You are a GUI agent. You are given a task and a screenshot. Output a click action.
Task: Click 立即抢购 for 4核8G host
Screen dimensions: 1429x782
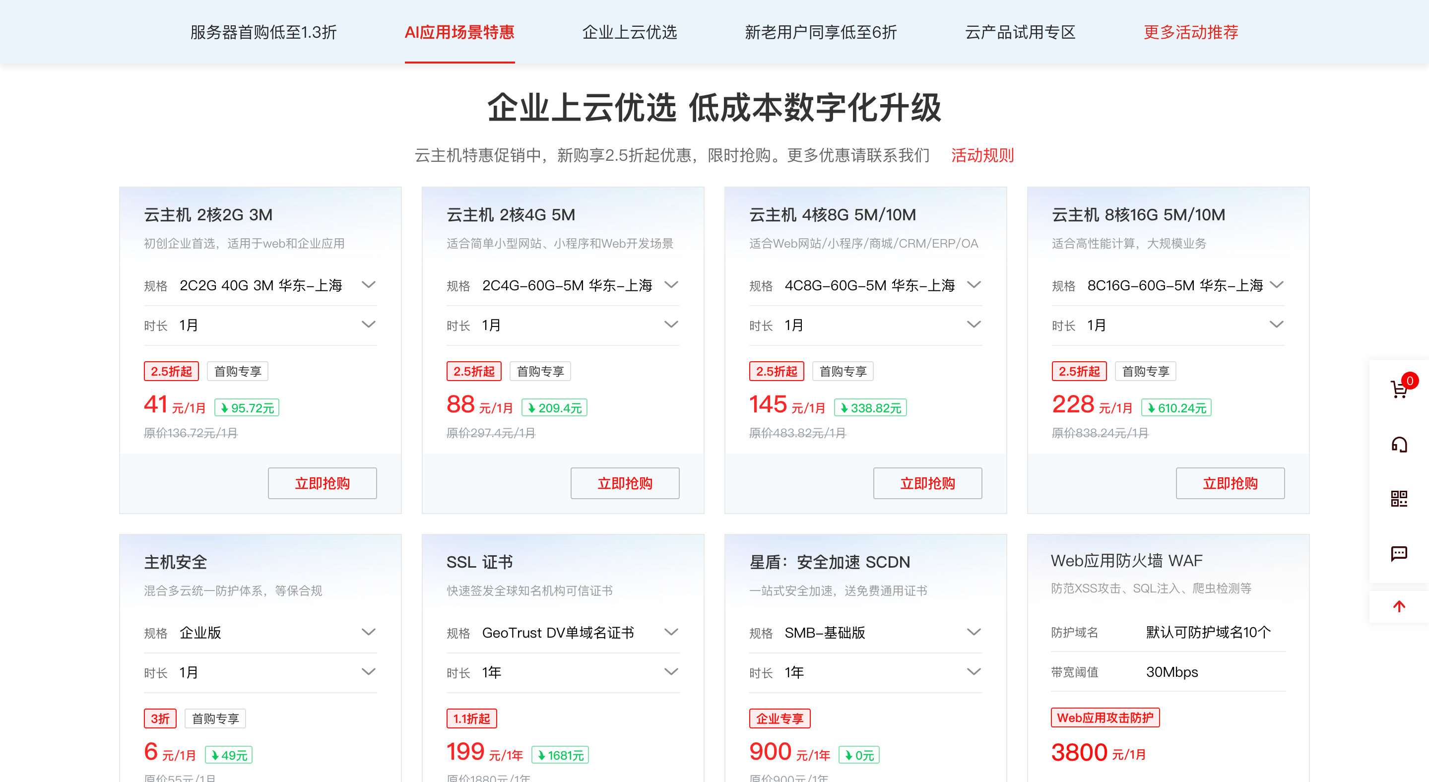[x=927, y=483]
